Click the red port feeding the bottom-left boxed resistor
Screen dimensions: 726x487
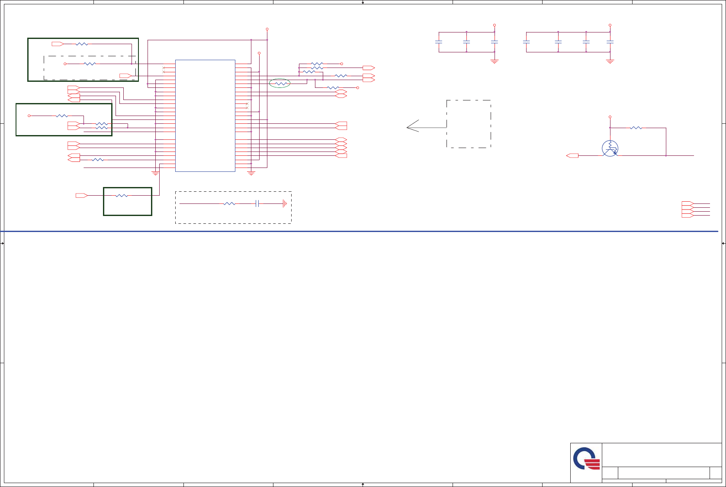(x=82, y=196)
